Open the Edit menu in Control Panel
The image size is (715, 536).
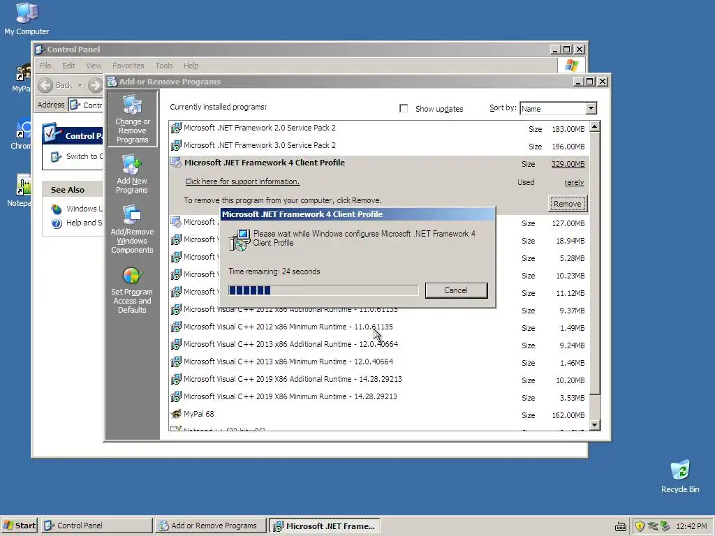pos(68,66)
